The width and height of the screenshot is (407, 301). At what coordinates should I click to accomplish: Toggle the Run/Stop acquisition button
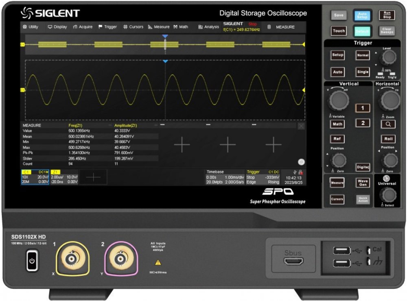387,15
